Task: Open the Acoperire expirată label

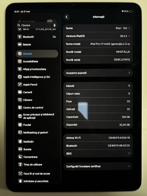Action: click(76, 73)
